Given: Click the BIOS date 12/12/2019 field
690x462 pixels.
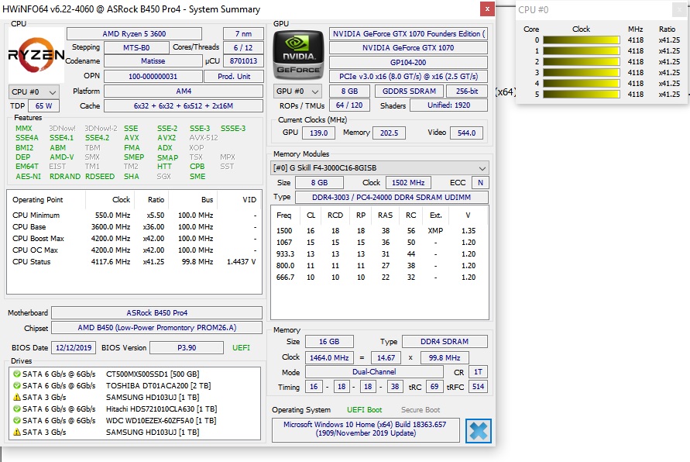Looking at the screenshot, I should click(74, 347).
